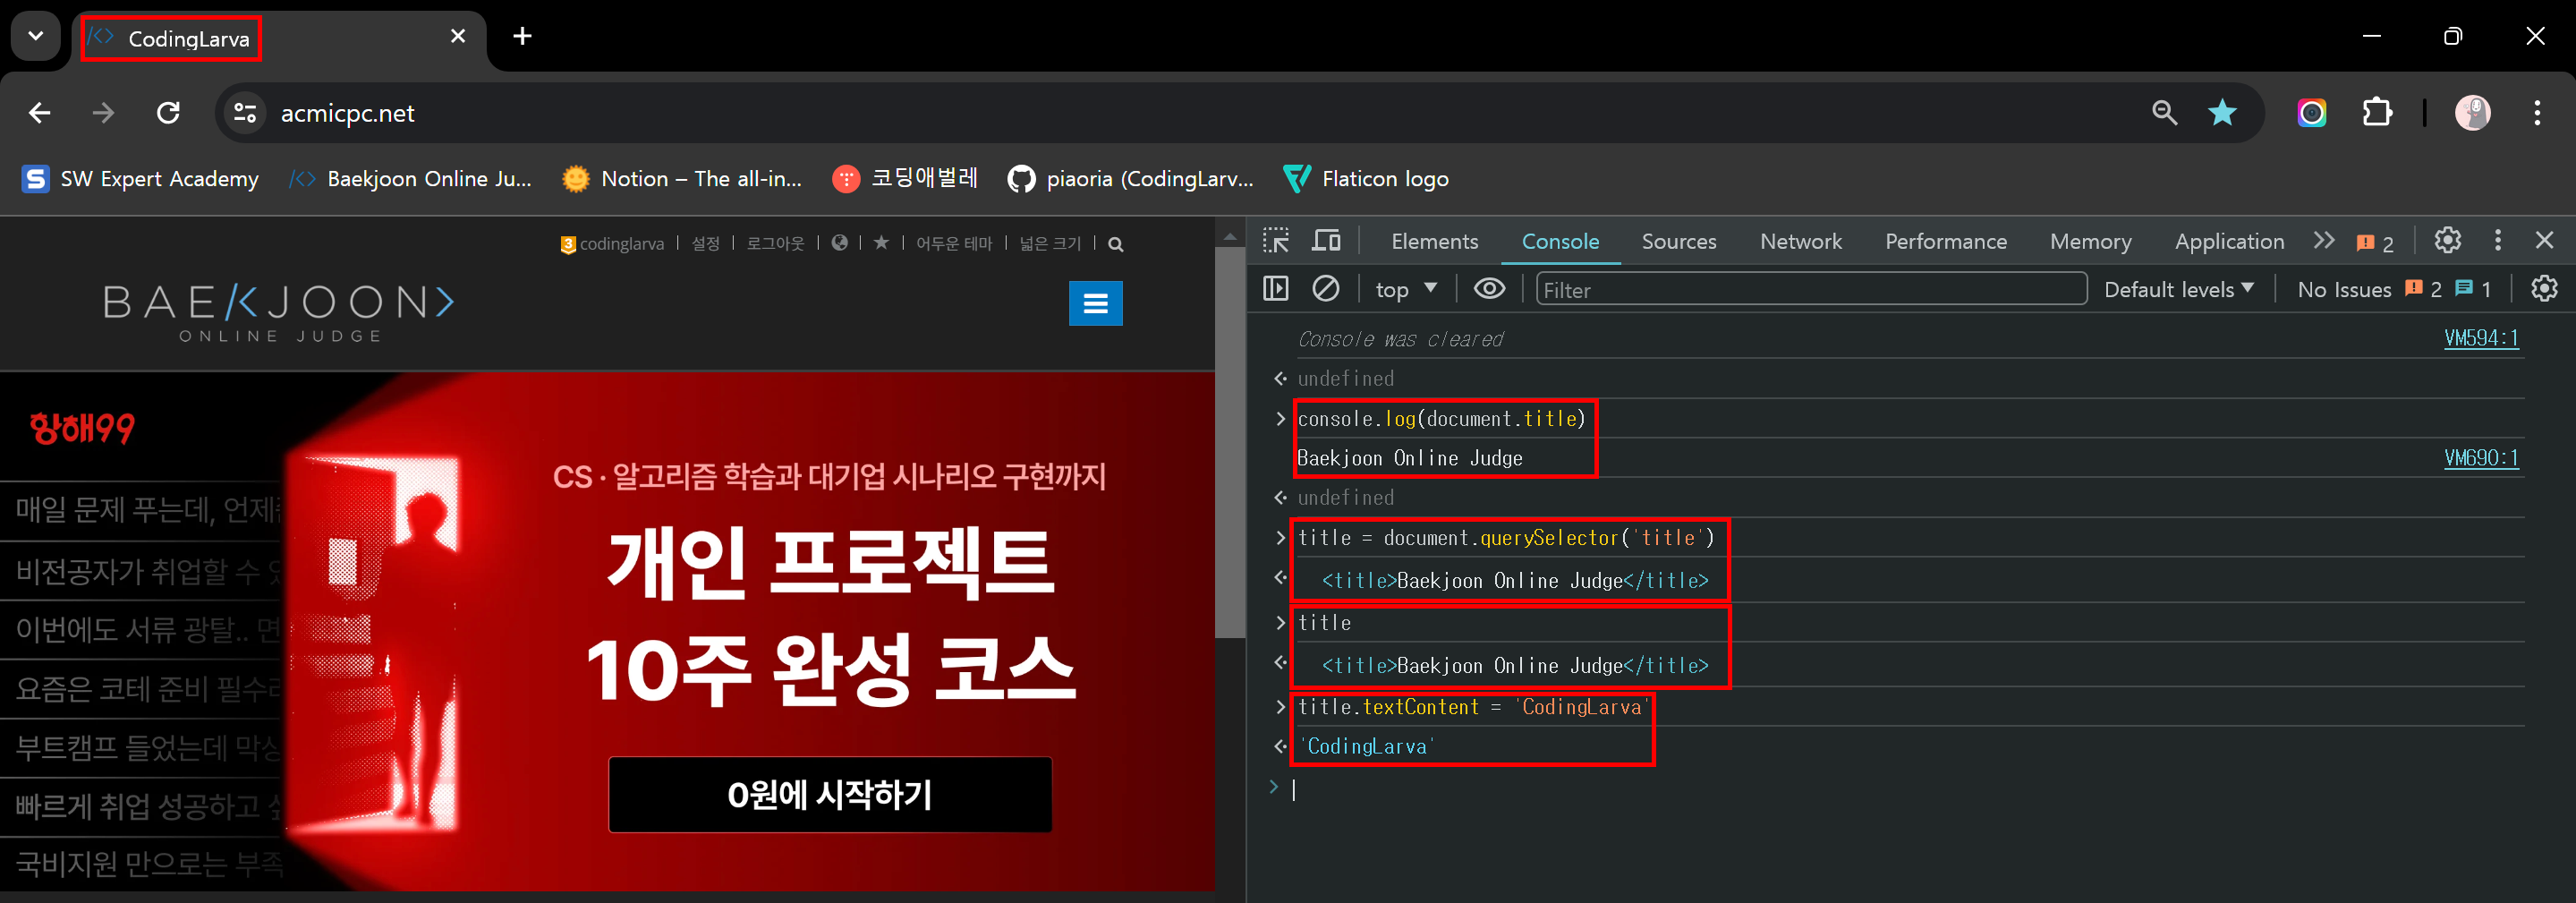Open the Chrome three-dot menu
2576x903 pixels.
[2537, 113]
